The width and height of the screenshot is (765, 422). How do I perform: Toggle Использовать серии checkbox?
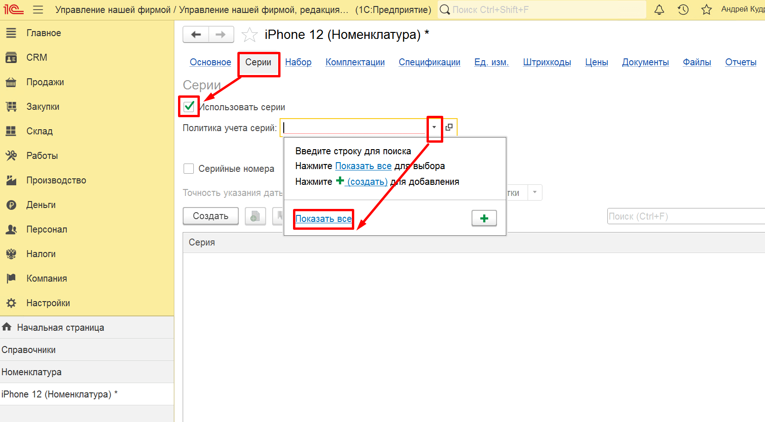[x=189, y=107]
